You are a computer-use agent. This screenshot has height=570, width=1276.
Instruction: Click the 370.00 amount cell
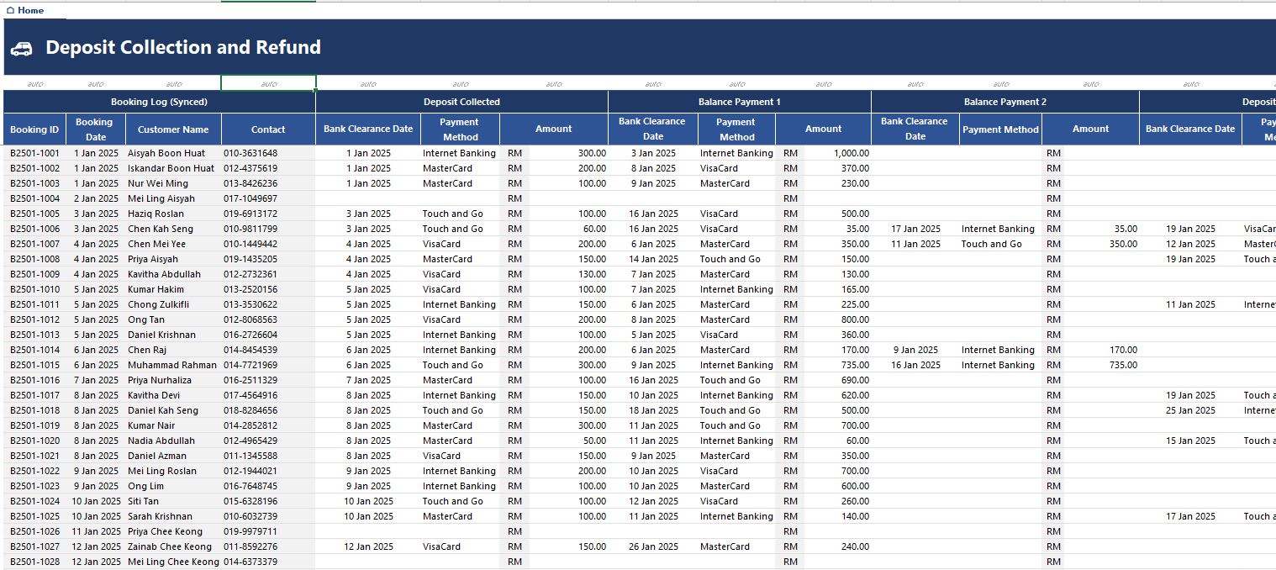click(856, 168)
